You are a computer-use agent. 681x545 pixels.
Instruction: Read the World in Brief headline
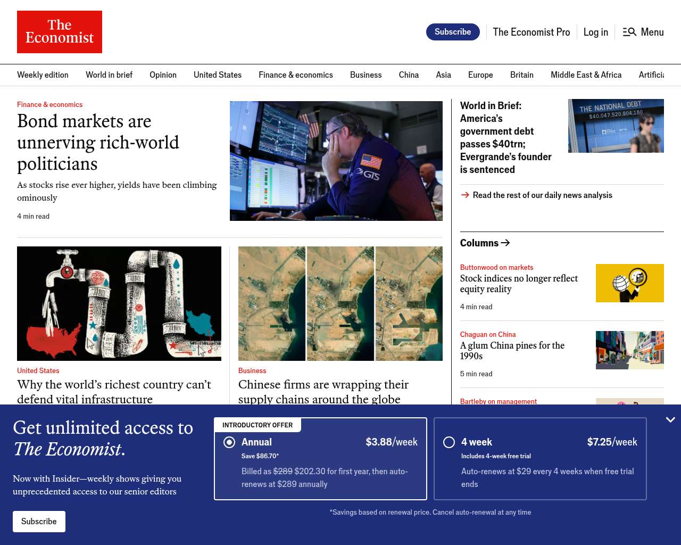tap(506, 138)
